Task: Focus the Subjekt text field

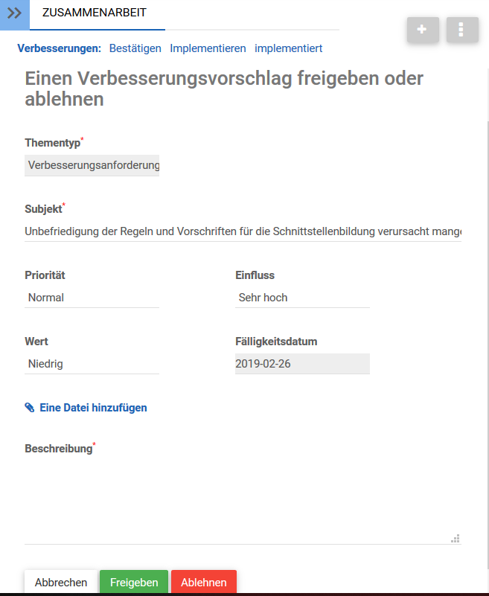Action: tap(243, 231)
